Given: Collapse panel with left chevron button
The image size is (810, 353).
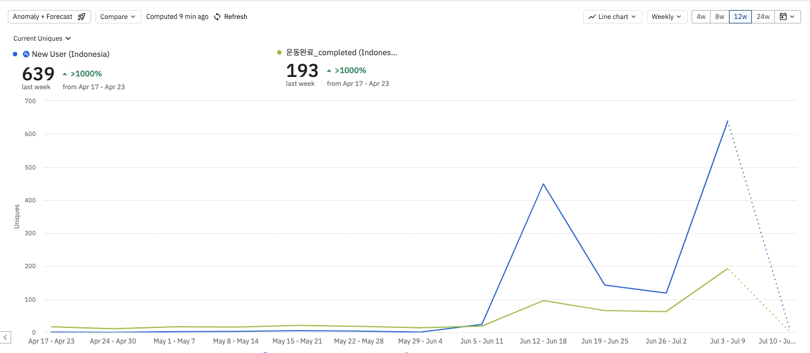Looking at the screenshot, I should [x=6, y=337].
